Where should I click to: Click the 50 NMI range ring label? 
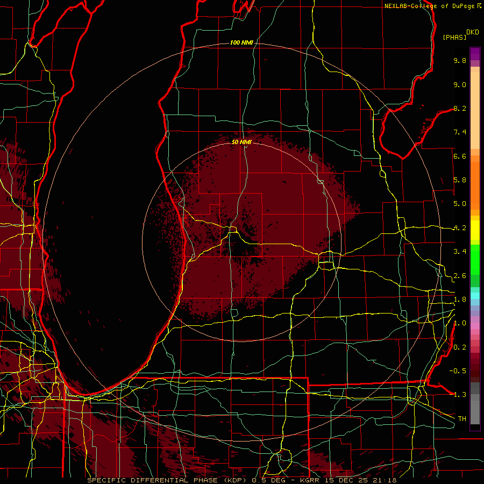pyautogui.click(x=241, y=142)
